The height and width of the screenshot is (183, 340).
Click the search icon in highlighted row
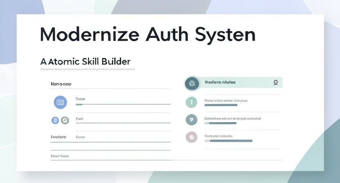click(275, 83)
